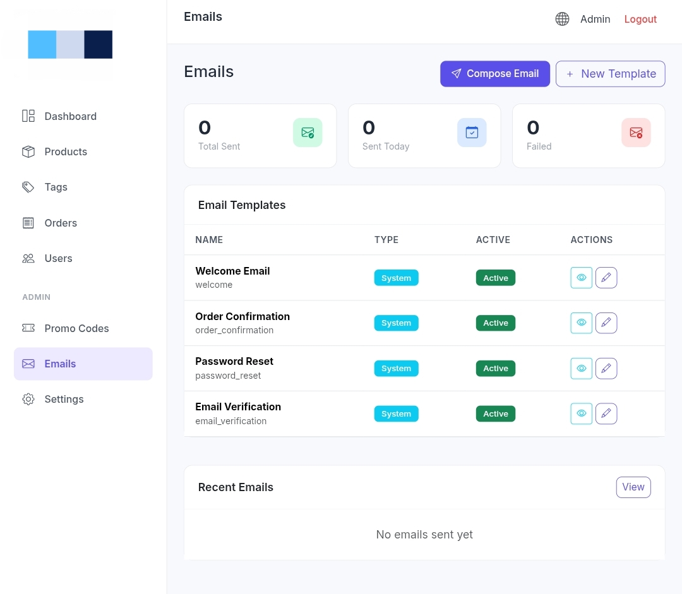Click the Failed envelope icon

pyautogui.click(x=636, y=133)
